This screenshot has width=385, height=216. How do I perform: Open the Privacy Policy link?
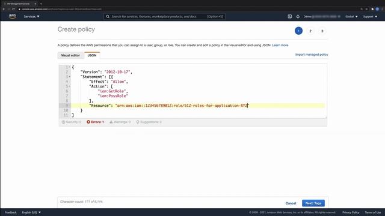pos(351,212)
